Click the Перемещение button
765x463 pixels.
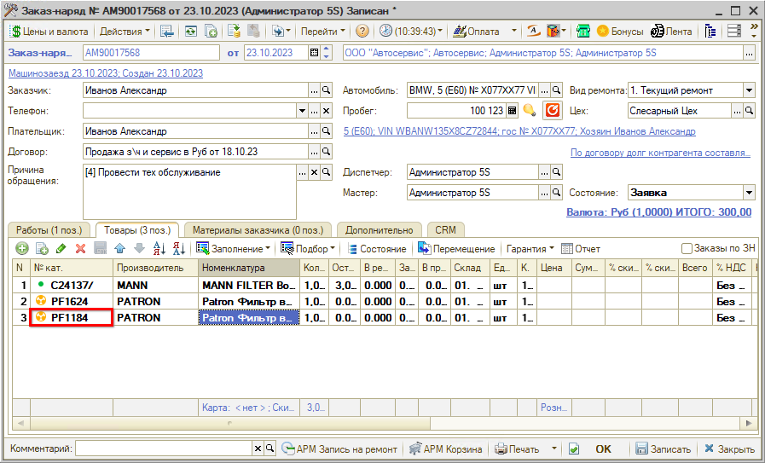pos(456,248)
